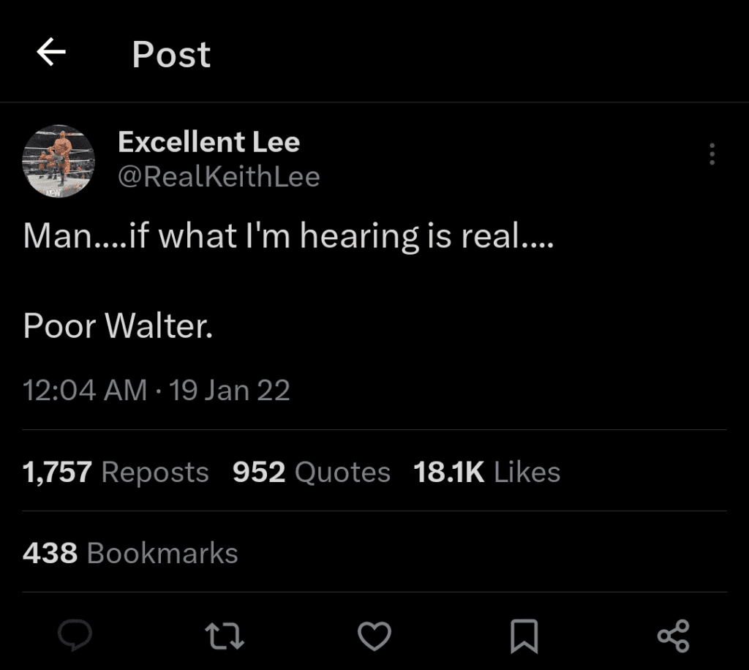The image size is (749, 670).
Task: Select the Post header title
Action: point(171,54)
